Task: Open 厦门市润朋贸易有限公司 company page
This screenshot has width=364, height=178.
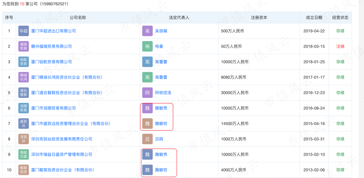Action: tap(53, 108)
